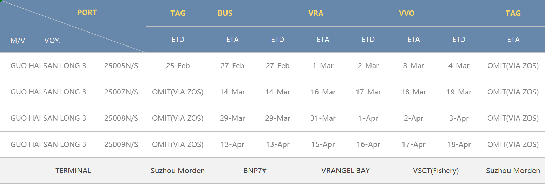The width and height of the screenshot is (545, 184).
Task: Select the 31-Mar VRA ETA cell
Action: tap(323, 118)
